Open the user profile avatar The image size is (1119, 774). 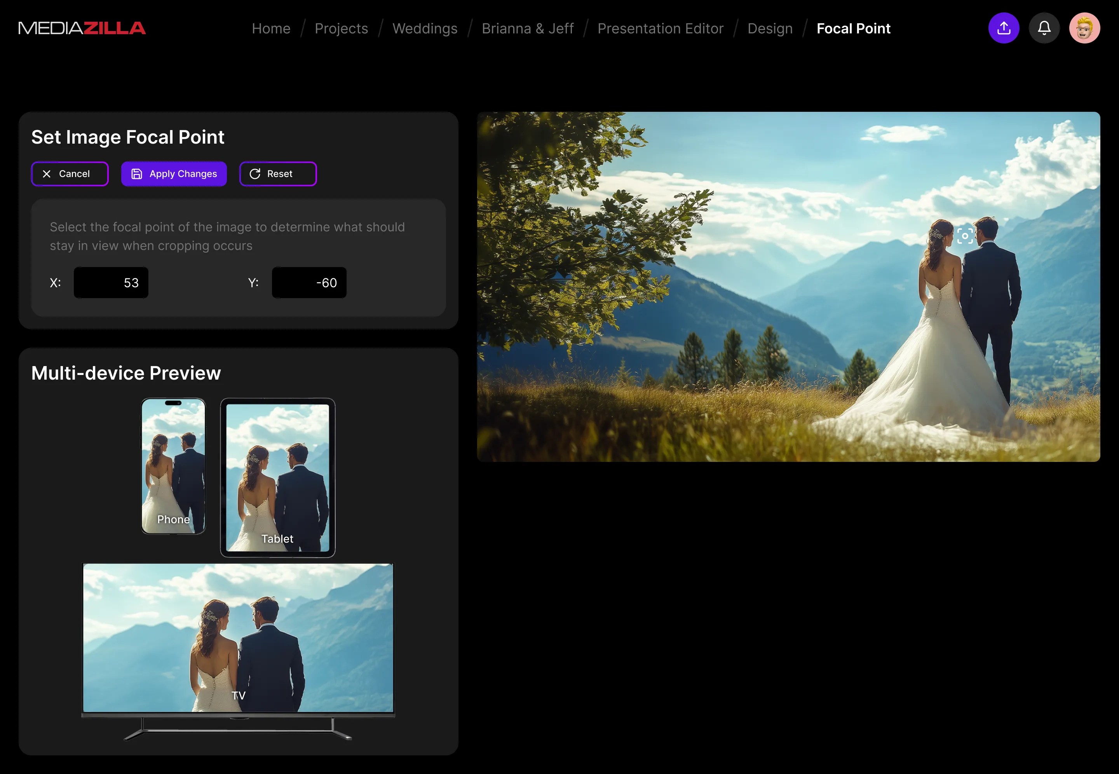click(x=1084, y=28)
